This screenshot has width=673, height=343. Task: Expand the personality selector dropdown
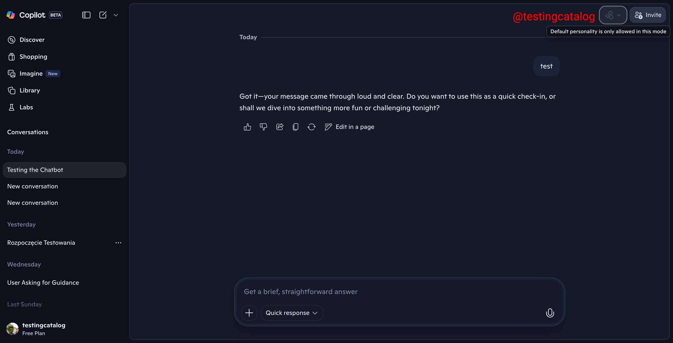[x=613, y=15]
